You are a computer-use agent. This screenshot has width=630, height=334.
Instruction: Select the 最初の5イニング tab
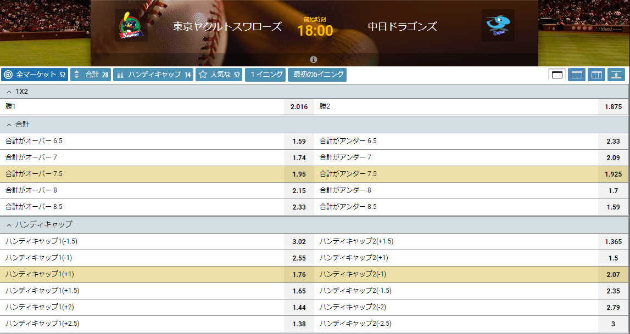317,75
